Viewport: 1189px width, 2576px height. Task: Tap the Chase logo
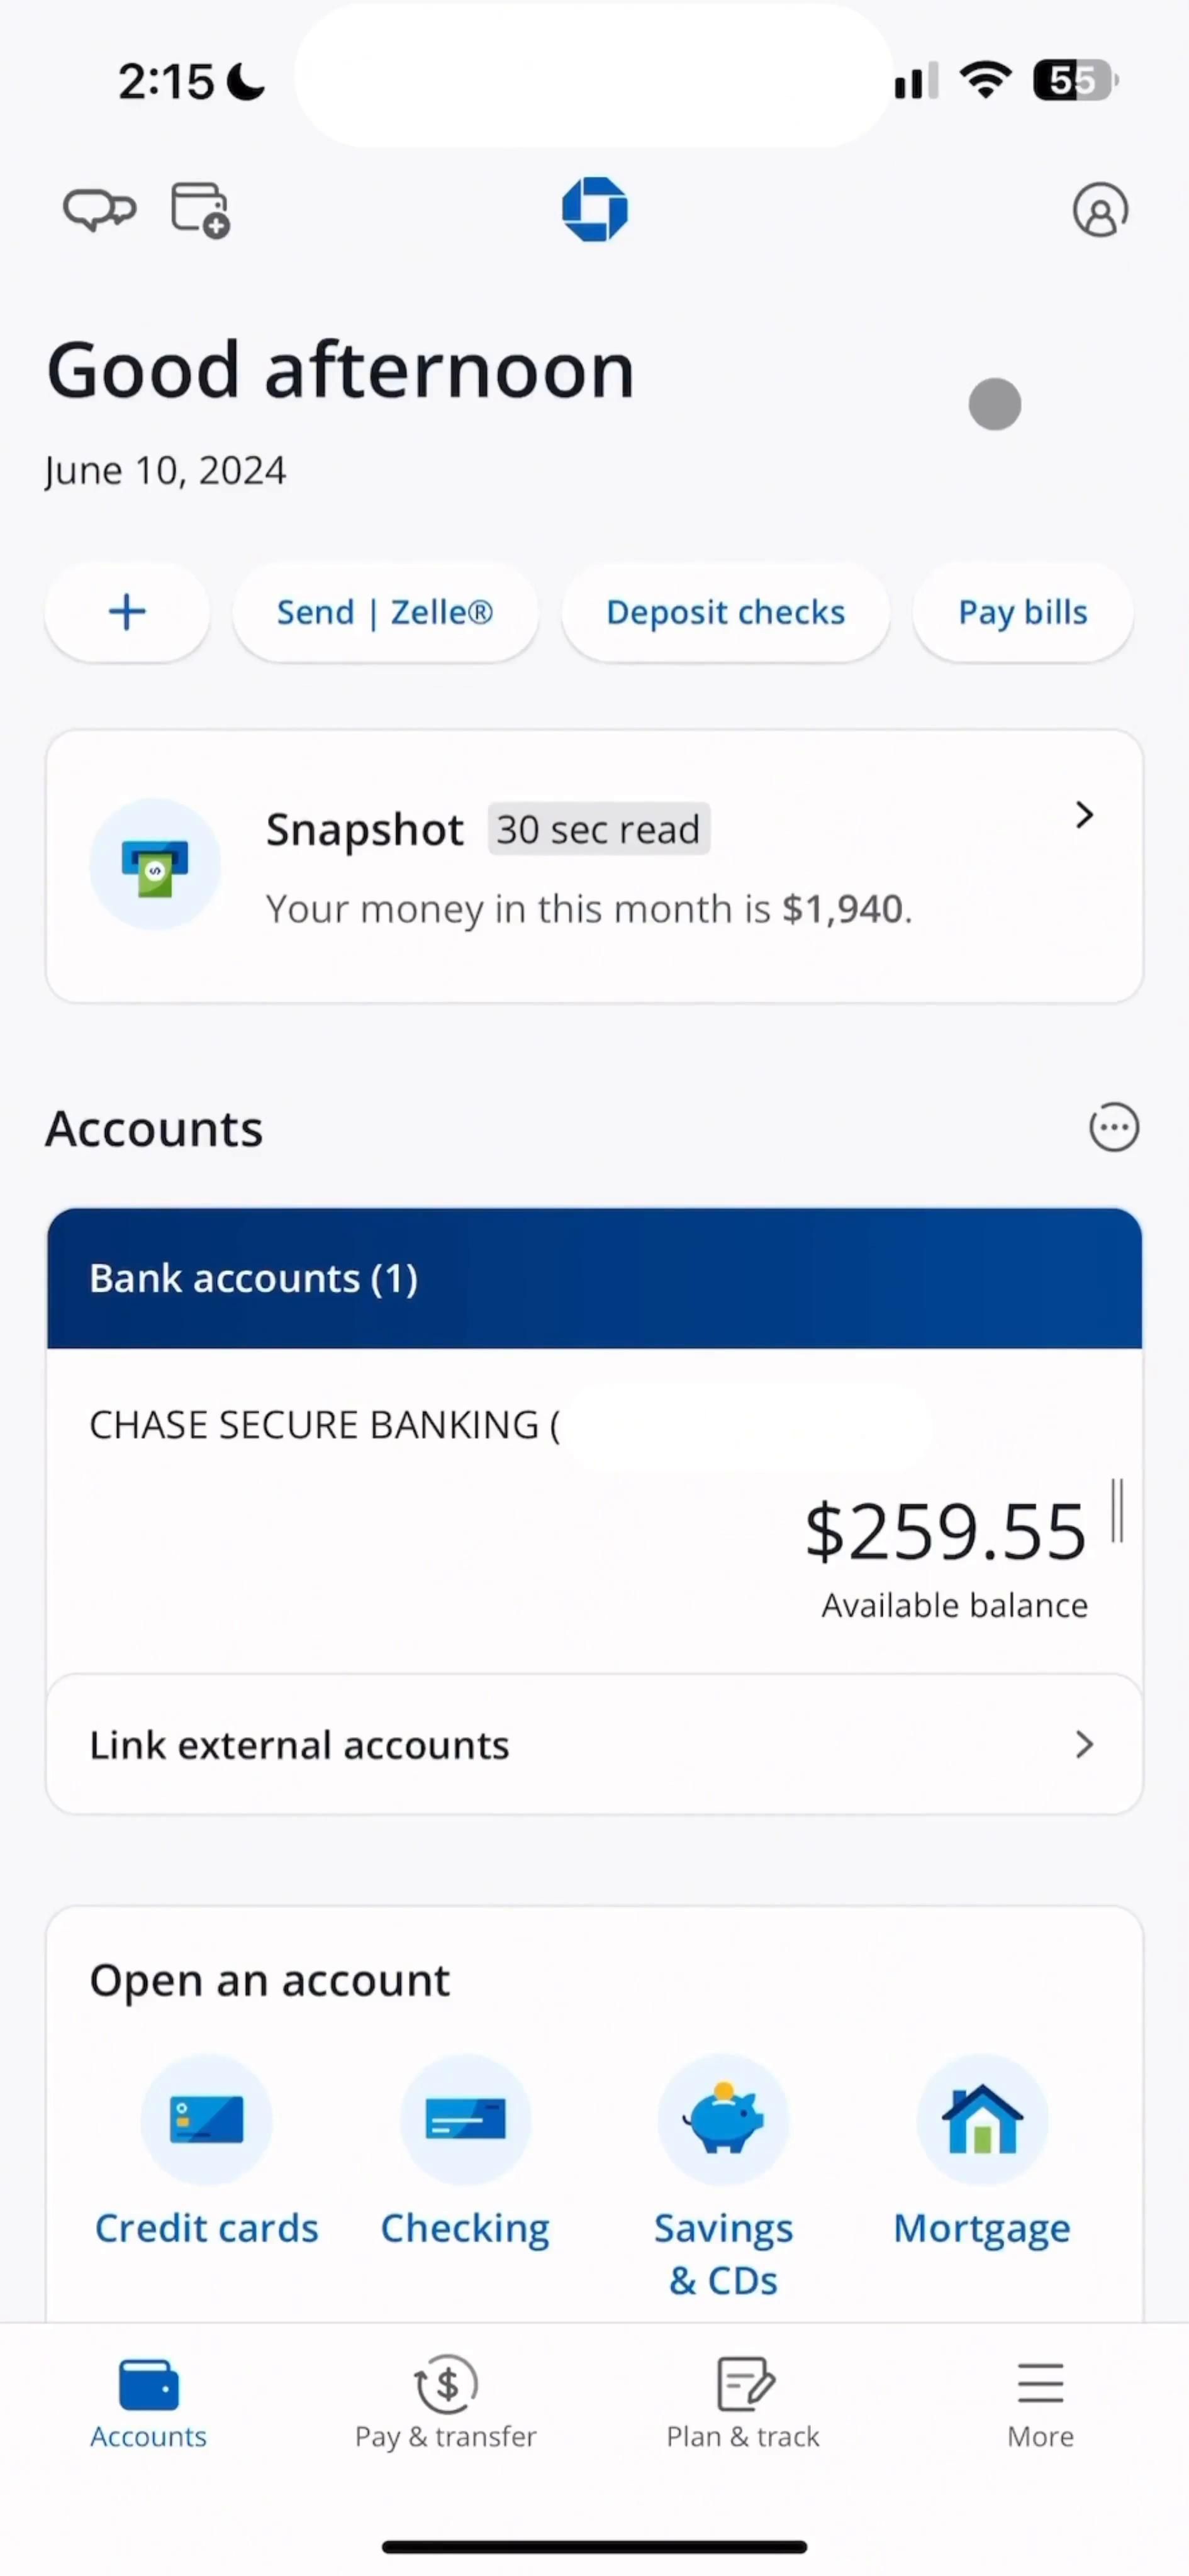595,210
